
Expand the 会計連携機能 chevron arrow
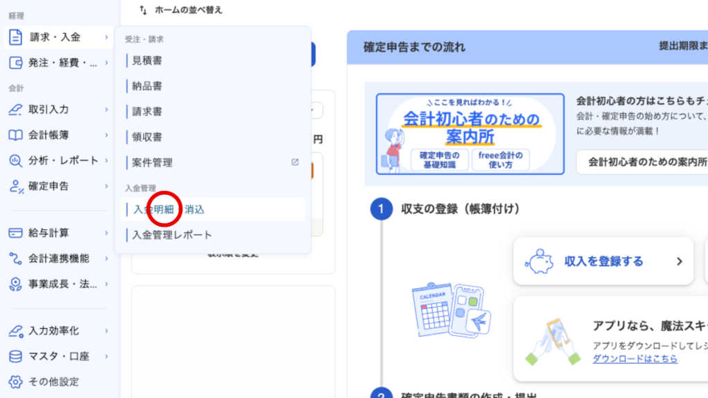(106, 258)
